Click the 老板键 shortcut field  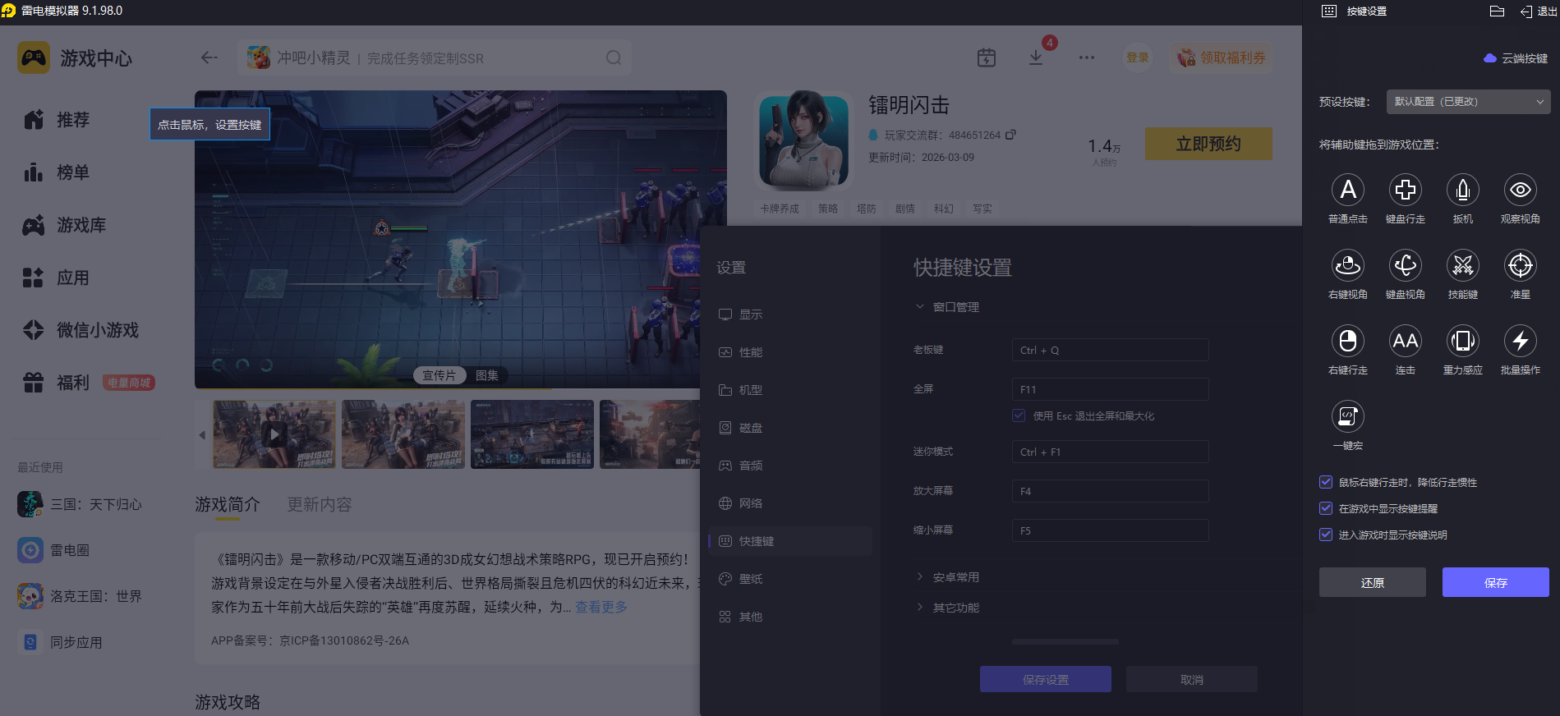coord(1110,350)
